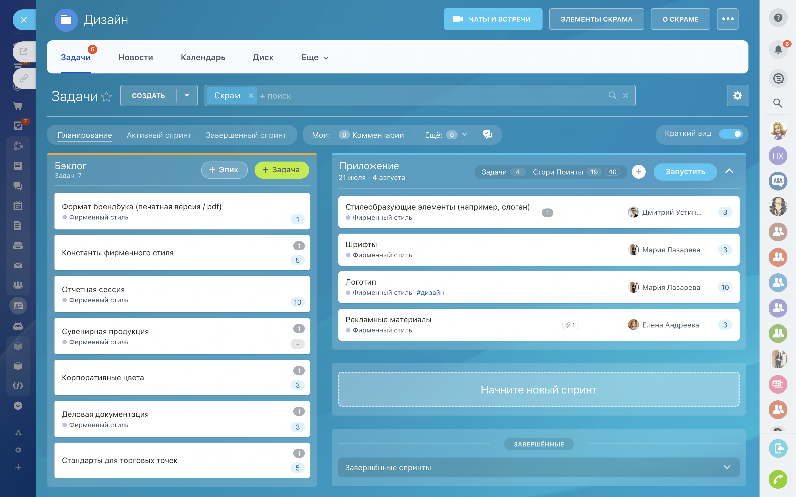Click the magnifier icon in right sidebar
This screenshot has width=796, height=497.
pyautogui.click(x=777, y=103)
